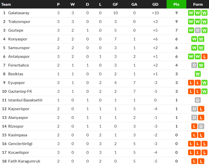Click Antalyaspor's orange L form badge

pos(204,57)
